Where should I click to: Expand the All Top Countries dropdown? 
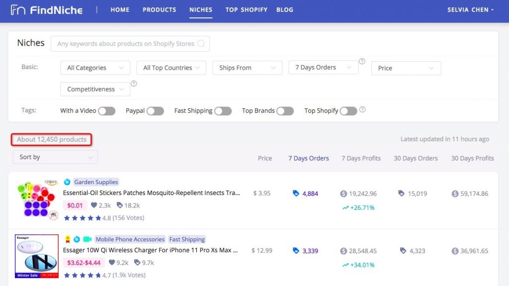171,68
